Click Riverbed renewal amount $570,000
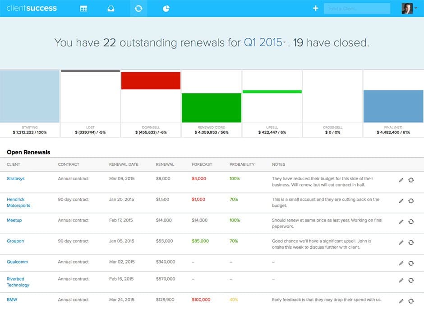424x309 pixels. [x=166, y=279]
